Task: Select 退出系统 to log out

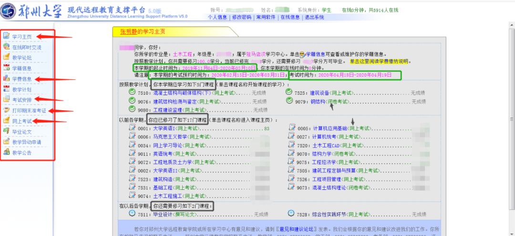Action: (314, 17)
